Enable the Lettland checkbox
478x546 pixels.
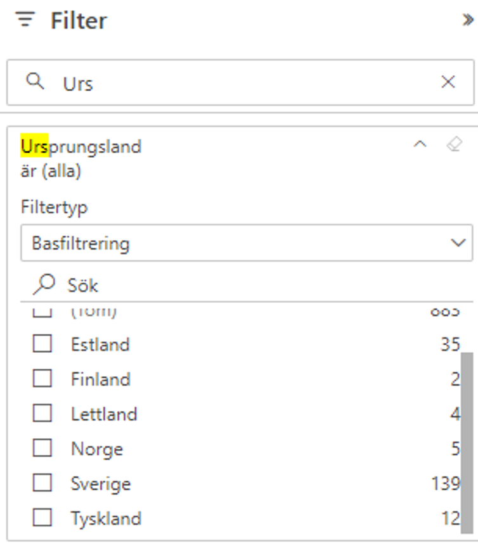pos(42,414)
